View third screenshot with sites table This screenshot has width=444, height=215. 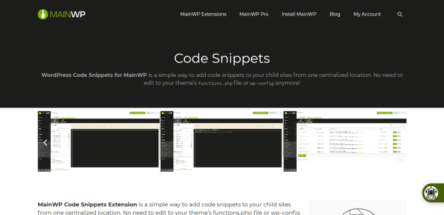click(345, 141)
